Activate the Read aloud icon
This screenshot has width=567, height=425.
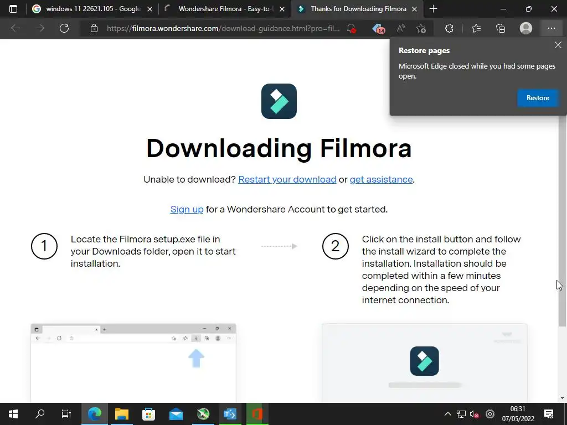point(401,28)
